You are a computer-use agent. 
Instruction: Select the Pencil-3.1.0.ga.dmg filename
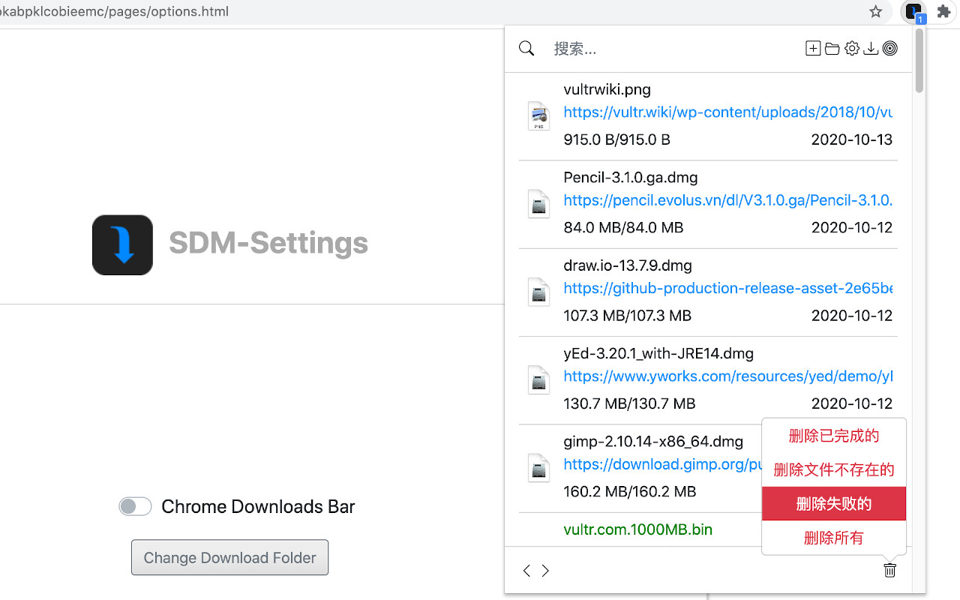point(631,178)
